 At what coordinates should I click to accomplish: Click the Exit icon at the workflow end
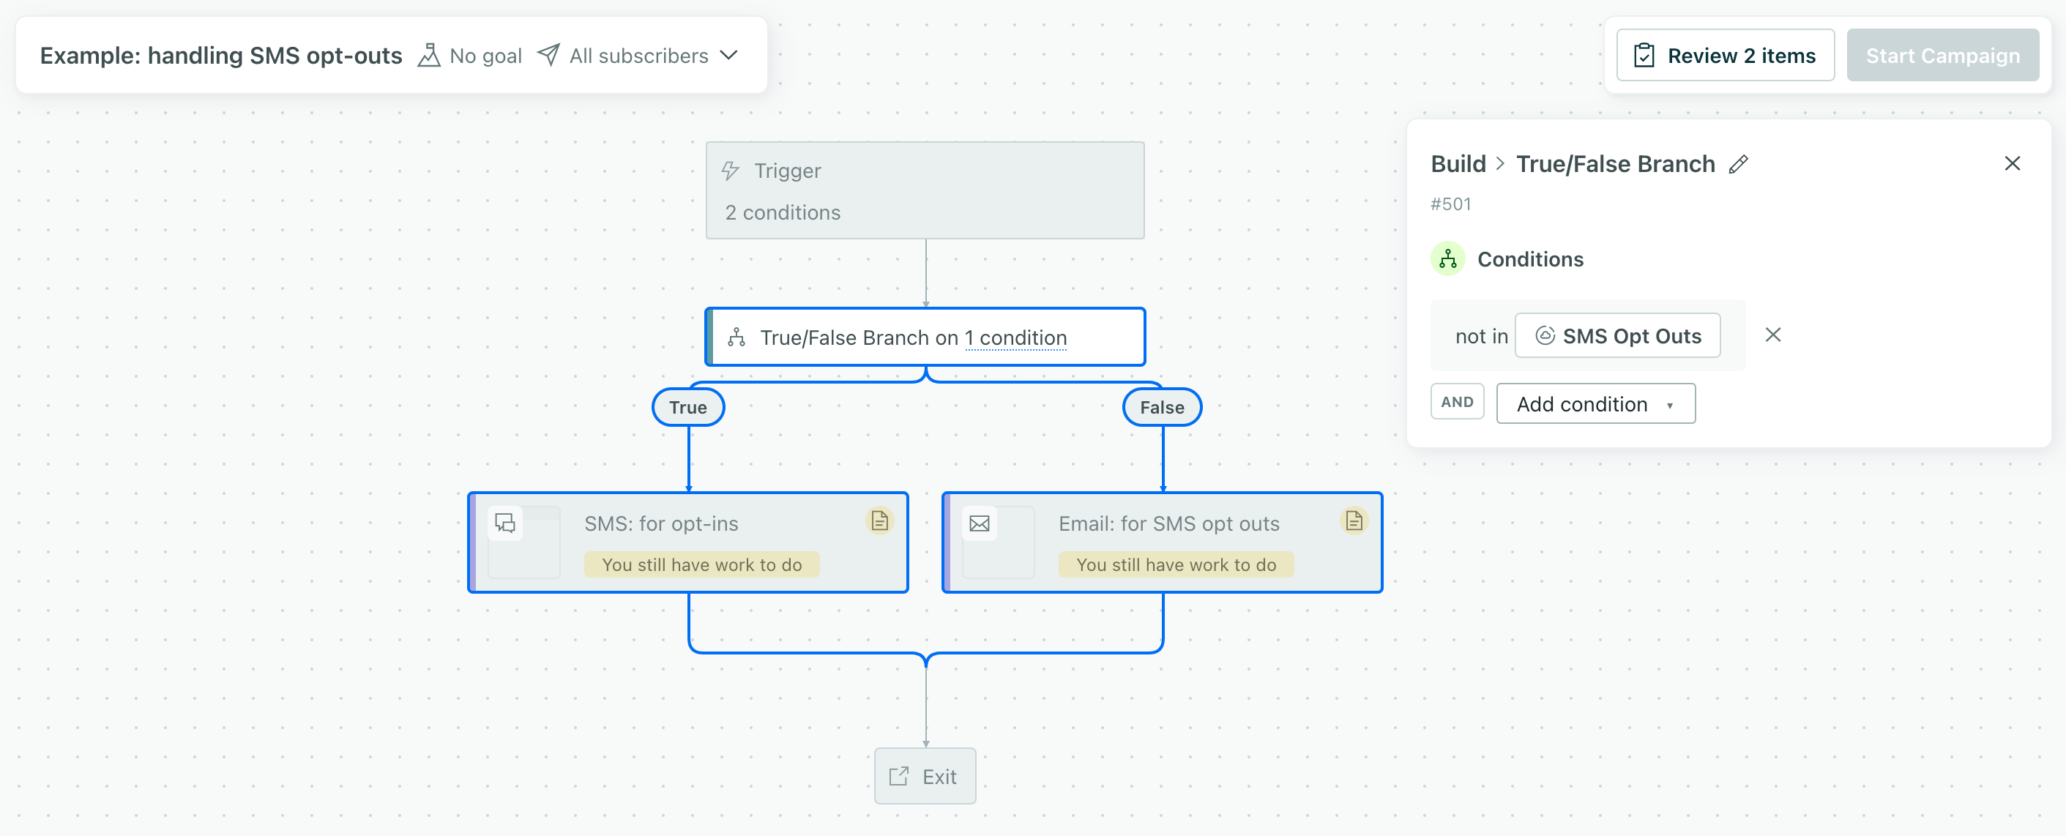click(900, 776)
